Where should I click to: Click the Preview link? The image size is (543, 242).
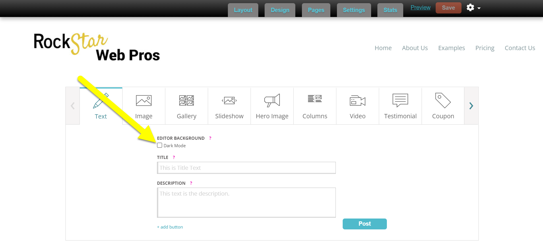point(420,7)
